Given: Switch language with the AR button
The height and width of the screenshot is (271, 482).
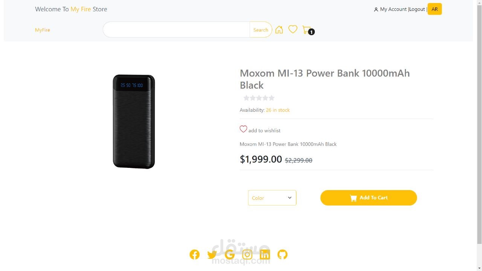Looking at the screenshot, I should [x=435, y=9].
